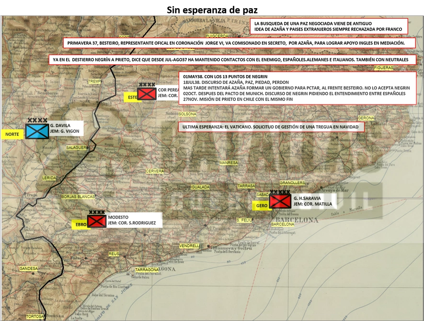The image size is (424, 321).
Task: Select the red GERO army group symbol
Action: pos(280,201)
